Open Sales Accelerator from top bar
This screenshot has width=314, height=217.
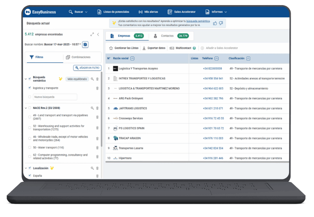coord(182,12)
